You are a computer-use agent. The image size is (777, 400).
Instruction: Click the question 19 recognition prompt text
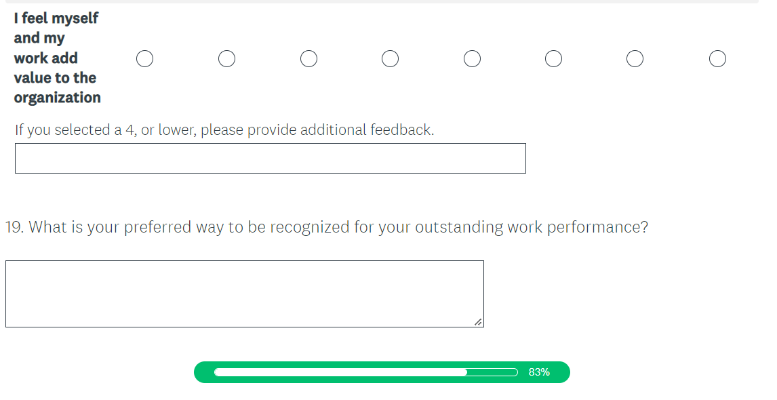[326, 227]
